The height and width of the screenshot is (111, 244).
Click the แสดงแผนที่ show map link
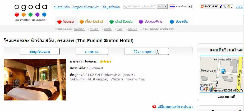click(226, 97)
